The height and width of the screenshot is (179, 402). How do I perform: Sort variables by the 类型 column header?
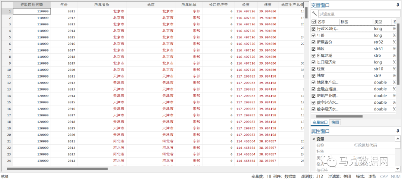382,22
